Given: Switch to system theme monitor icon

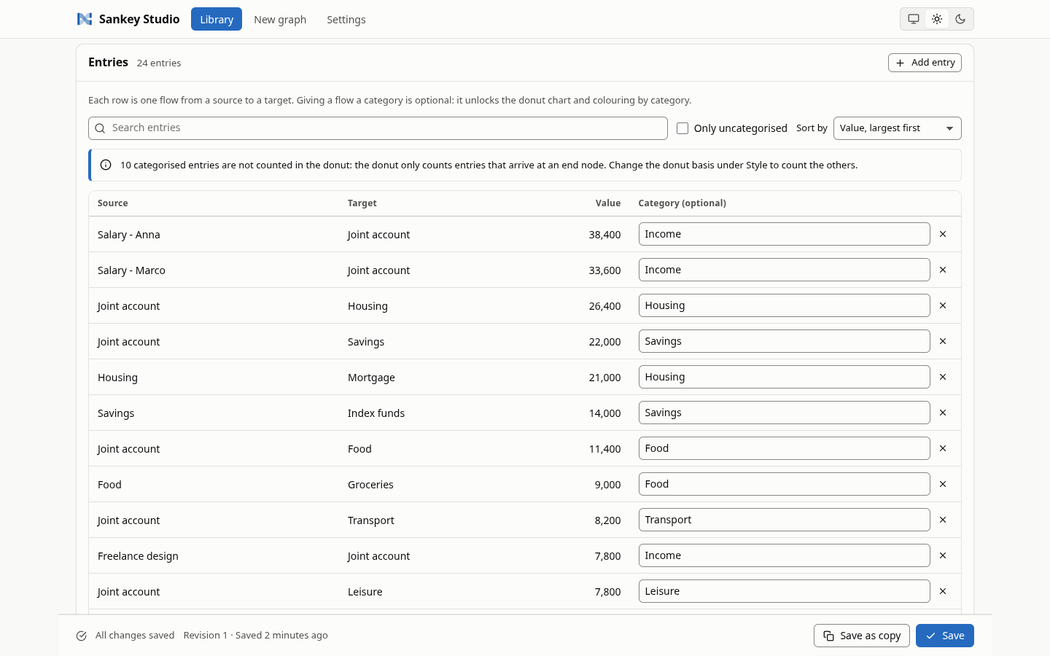Looking at the screenshot, I should pyautogui.click(x=914, y=19).
